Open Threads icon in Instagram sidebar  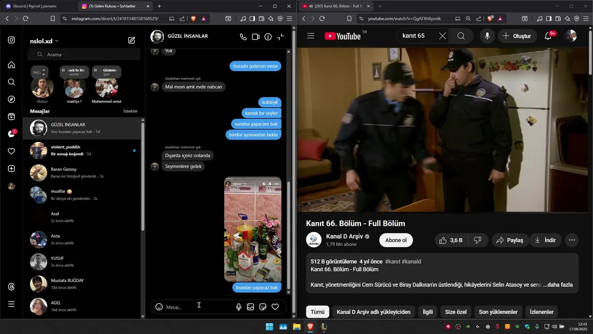[x=12, y=287]
